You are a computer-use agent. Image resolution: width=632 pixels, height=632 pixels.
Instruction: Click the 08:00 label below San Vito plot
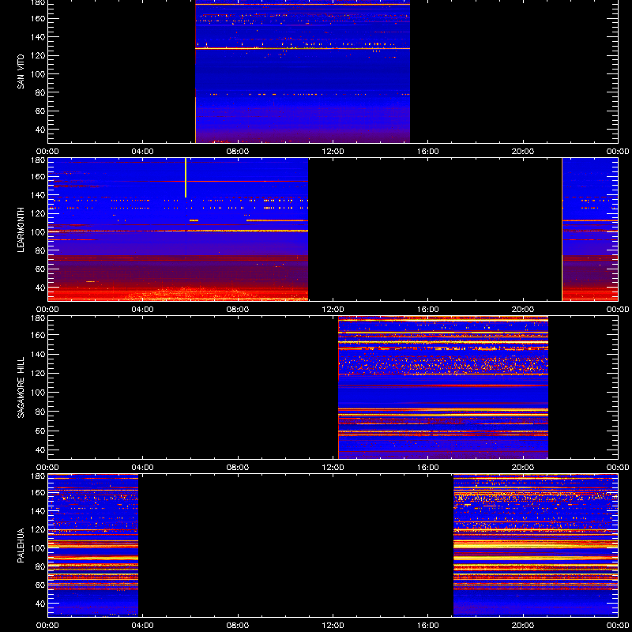tap(238, 152)
